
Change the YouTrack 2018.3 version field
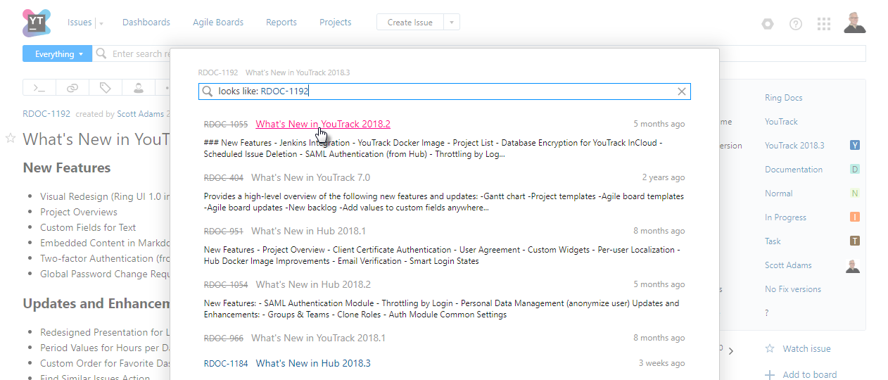[x=794, y=146]
